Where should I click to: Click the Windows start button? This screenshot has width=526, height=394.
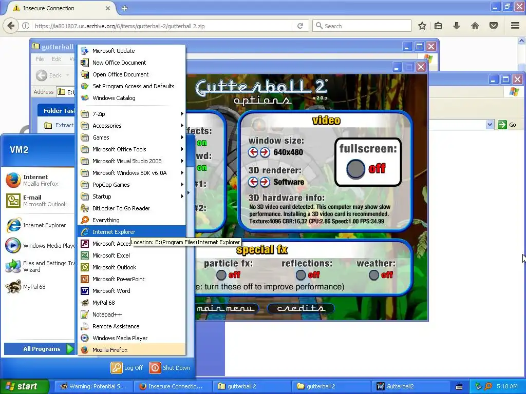tap(24, 386)
